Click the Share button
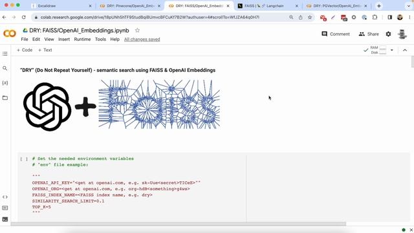Screen dimensions: 414x233 [369, 34]
